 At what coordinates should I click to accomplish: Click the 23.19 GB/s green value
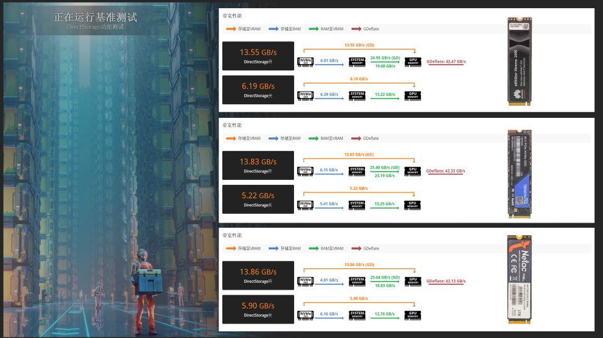point(384,176)
